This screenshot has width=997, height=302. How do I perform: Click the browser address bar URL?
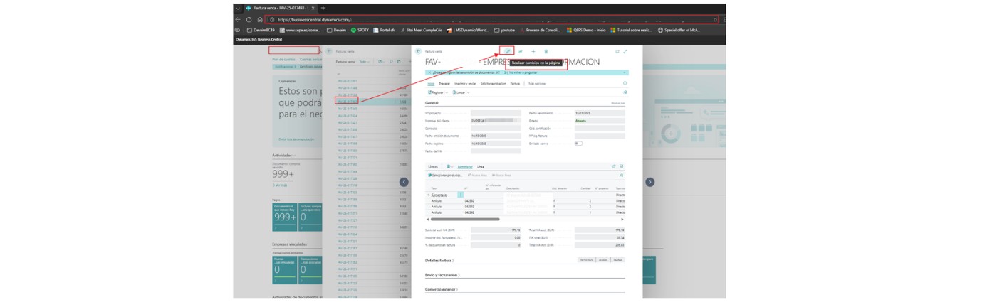pos(313,20)
